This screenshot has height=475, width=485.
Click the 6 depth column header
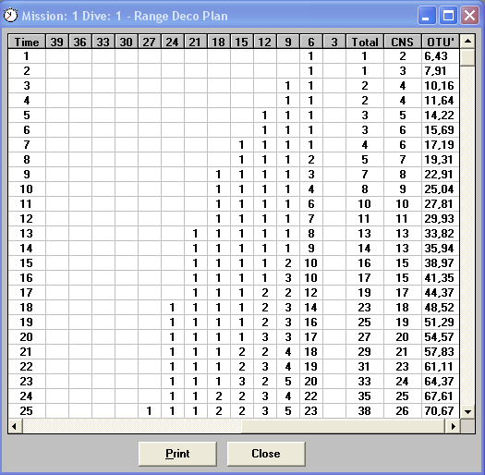click(311, 42)
